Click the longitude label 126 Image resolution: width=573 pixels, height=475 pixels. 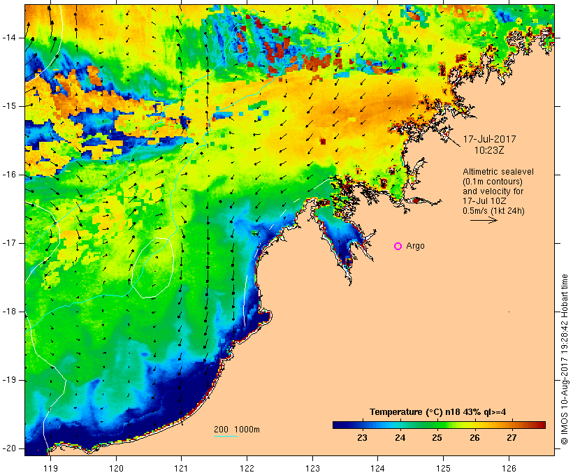(x=509, y=468)
